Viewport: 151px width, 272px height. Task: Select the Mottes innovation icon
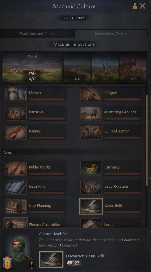[16, 94]
